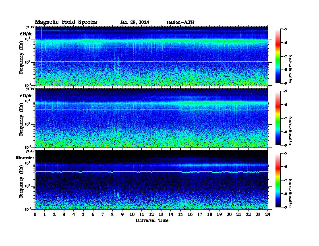Click hour "19" on the Universal Time axis
The height and width of the screenshot is (246, 319).
[219, 215]
